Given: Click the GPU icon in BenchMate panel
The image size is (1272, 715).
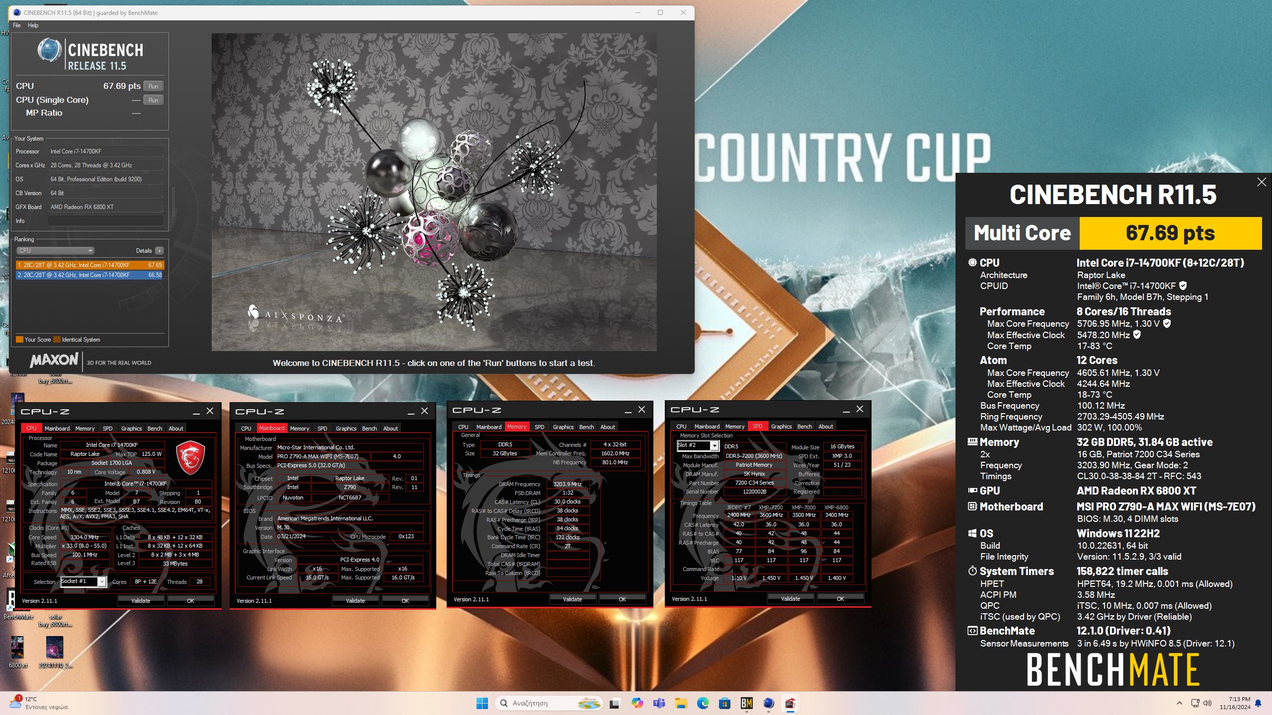Looking at the screenshot, I should tap(972, 491).
